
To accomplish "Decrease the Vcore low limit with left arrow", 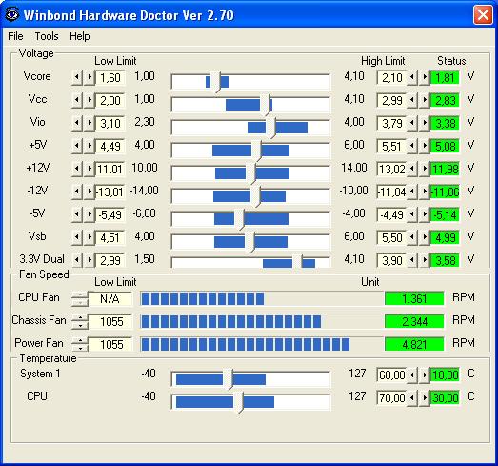I will pos(76,77).
